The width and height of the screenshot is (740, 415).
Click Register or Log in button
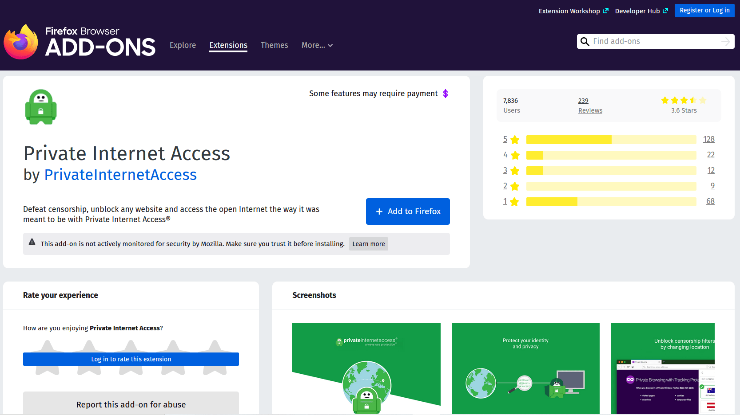click(x=704, y=10)
